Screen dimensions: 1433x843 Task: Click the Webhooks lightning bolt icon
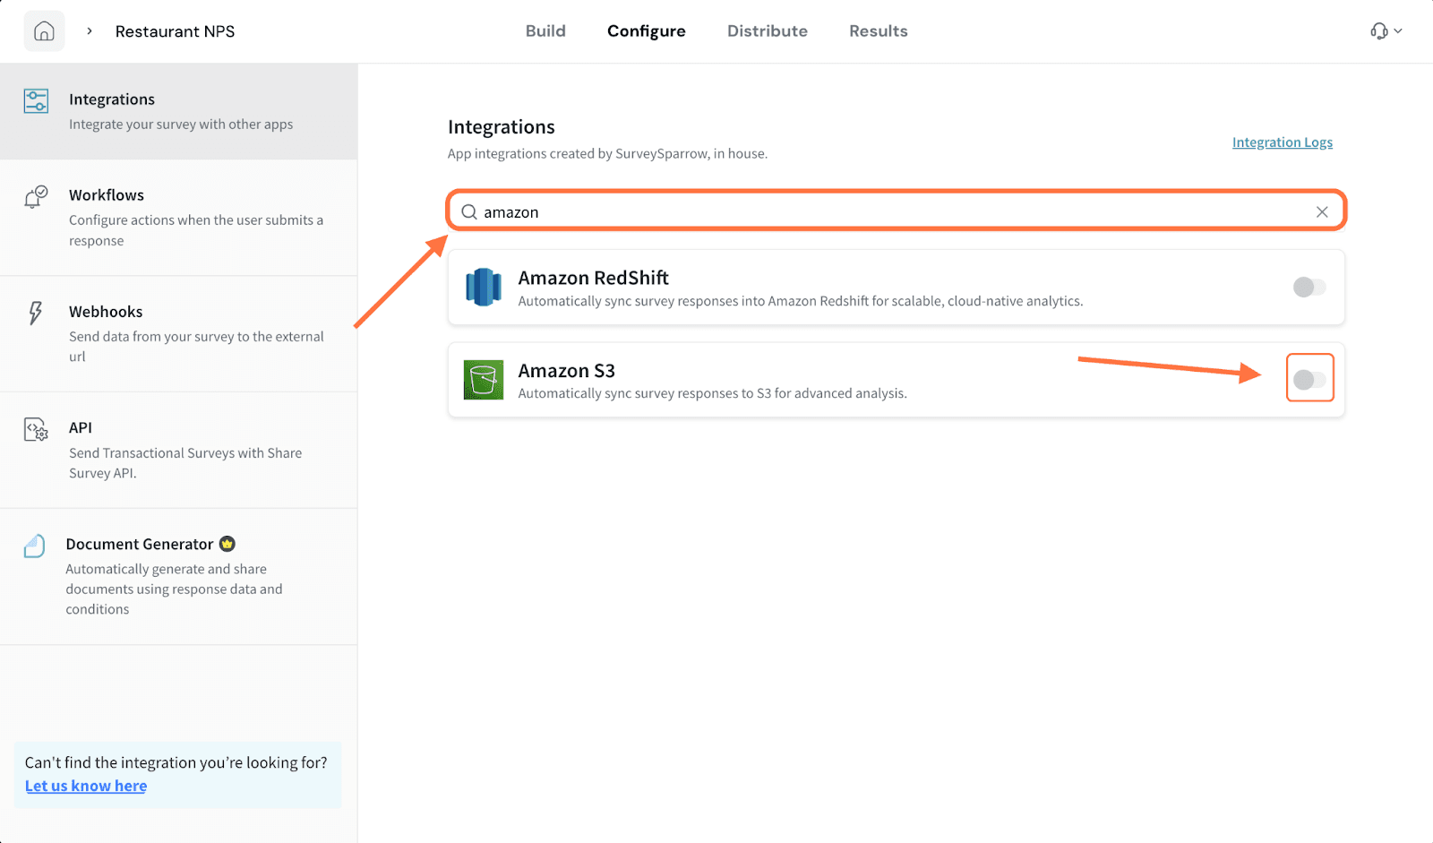36,313
